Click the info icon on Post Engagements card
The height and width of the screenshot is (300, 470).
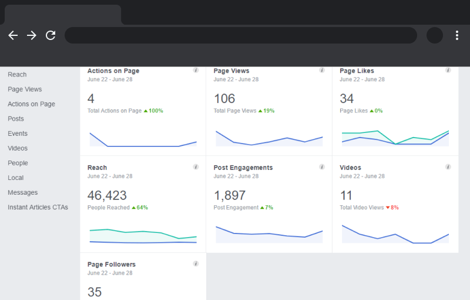(x=322, y=167)
